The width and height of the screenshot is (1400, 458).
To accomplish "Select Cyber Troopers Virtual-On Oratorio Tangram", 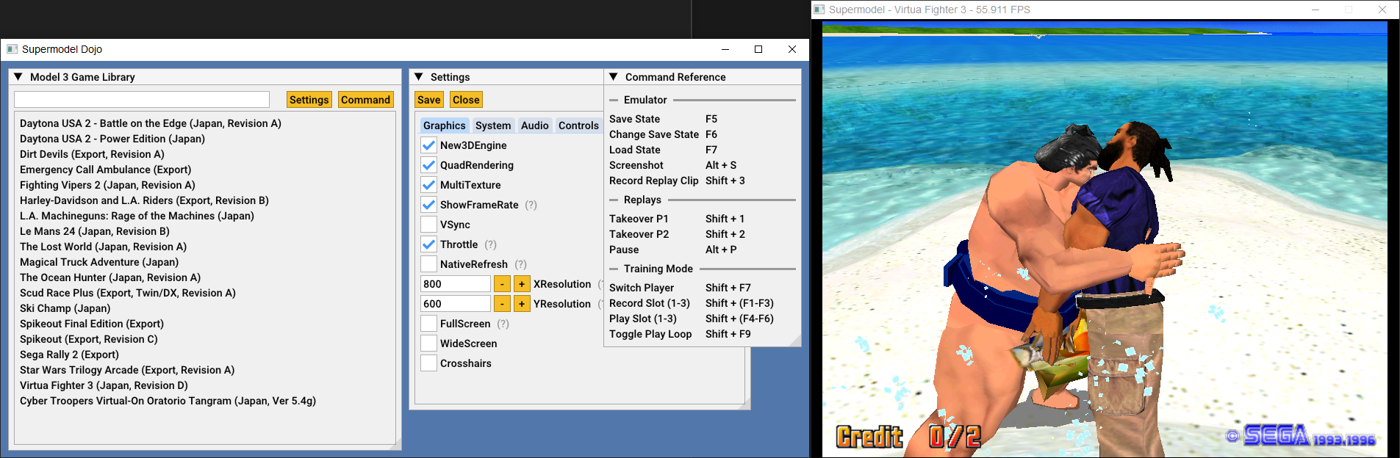I will tap(168, 401).
